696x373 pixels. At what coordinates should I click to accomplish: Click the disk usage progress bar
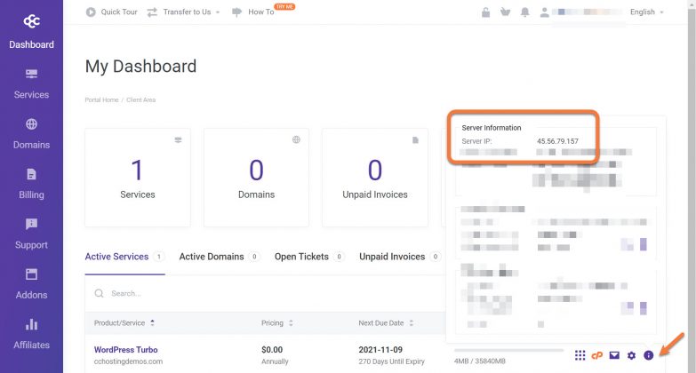(507, 350)
